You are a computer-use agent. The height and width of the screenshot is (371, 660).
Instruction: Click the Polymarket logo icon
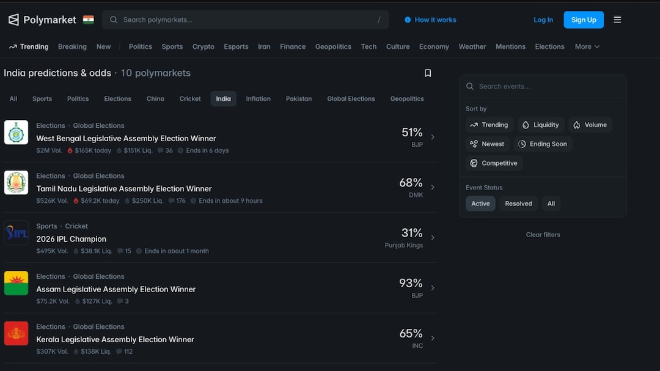[x=13, y=20]
